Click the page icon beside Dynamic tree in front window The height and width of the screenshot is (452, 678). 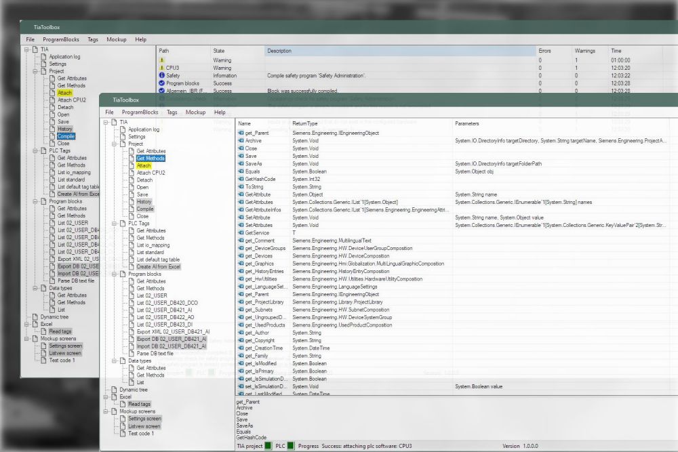point(114,390)
